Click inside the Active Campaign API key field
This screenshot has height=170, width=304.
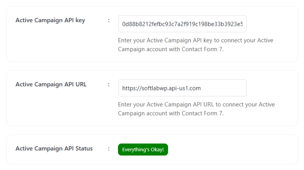182,24
